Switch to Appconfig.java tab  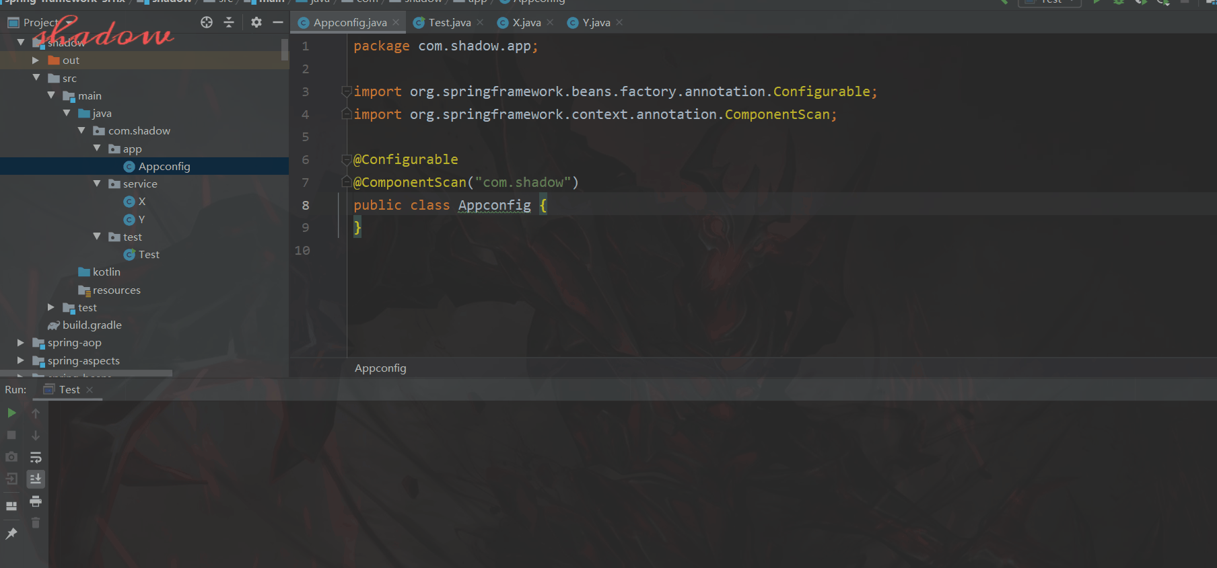click(349, 22)
